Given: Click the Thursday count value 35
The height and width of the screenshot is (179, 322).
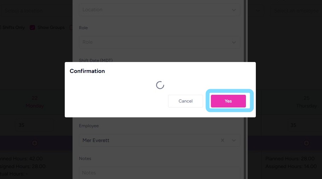Looking at the screenshot, I should (x=293, y=125).
